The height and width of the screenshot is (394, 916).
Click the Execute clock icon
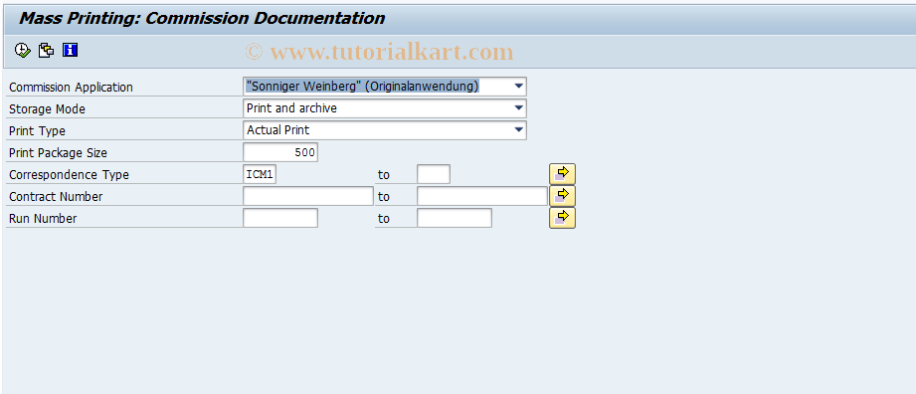pyautogui.click(x=22, y=51)
